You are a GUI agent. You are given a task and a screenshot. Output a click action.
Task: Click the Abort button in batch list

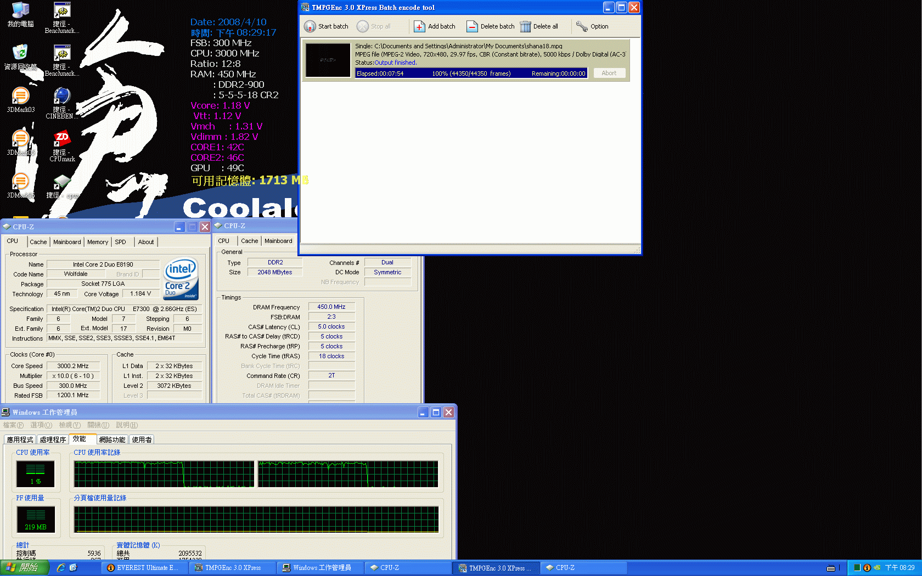point(609,73)
